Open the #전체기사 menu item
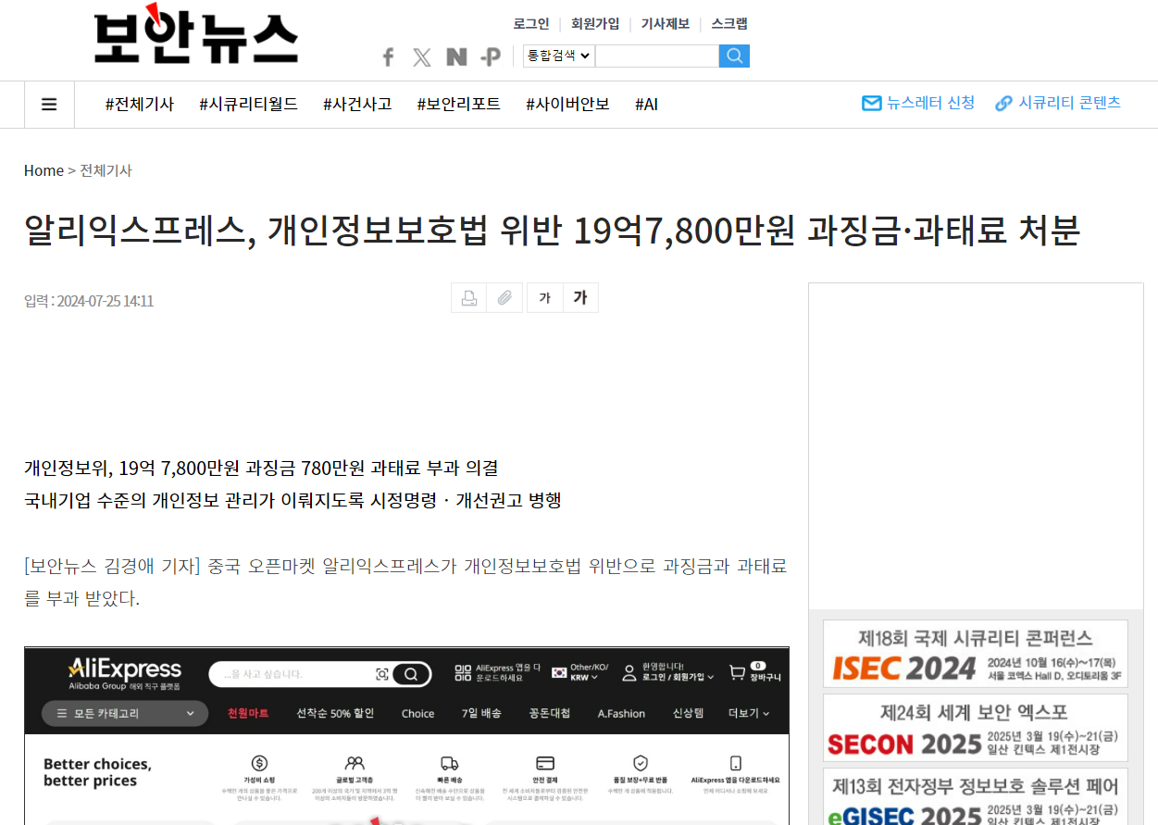This screenshot has height=825, width=1158. [x=140, y=105]
